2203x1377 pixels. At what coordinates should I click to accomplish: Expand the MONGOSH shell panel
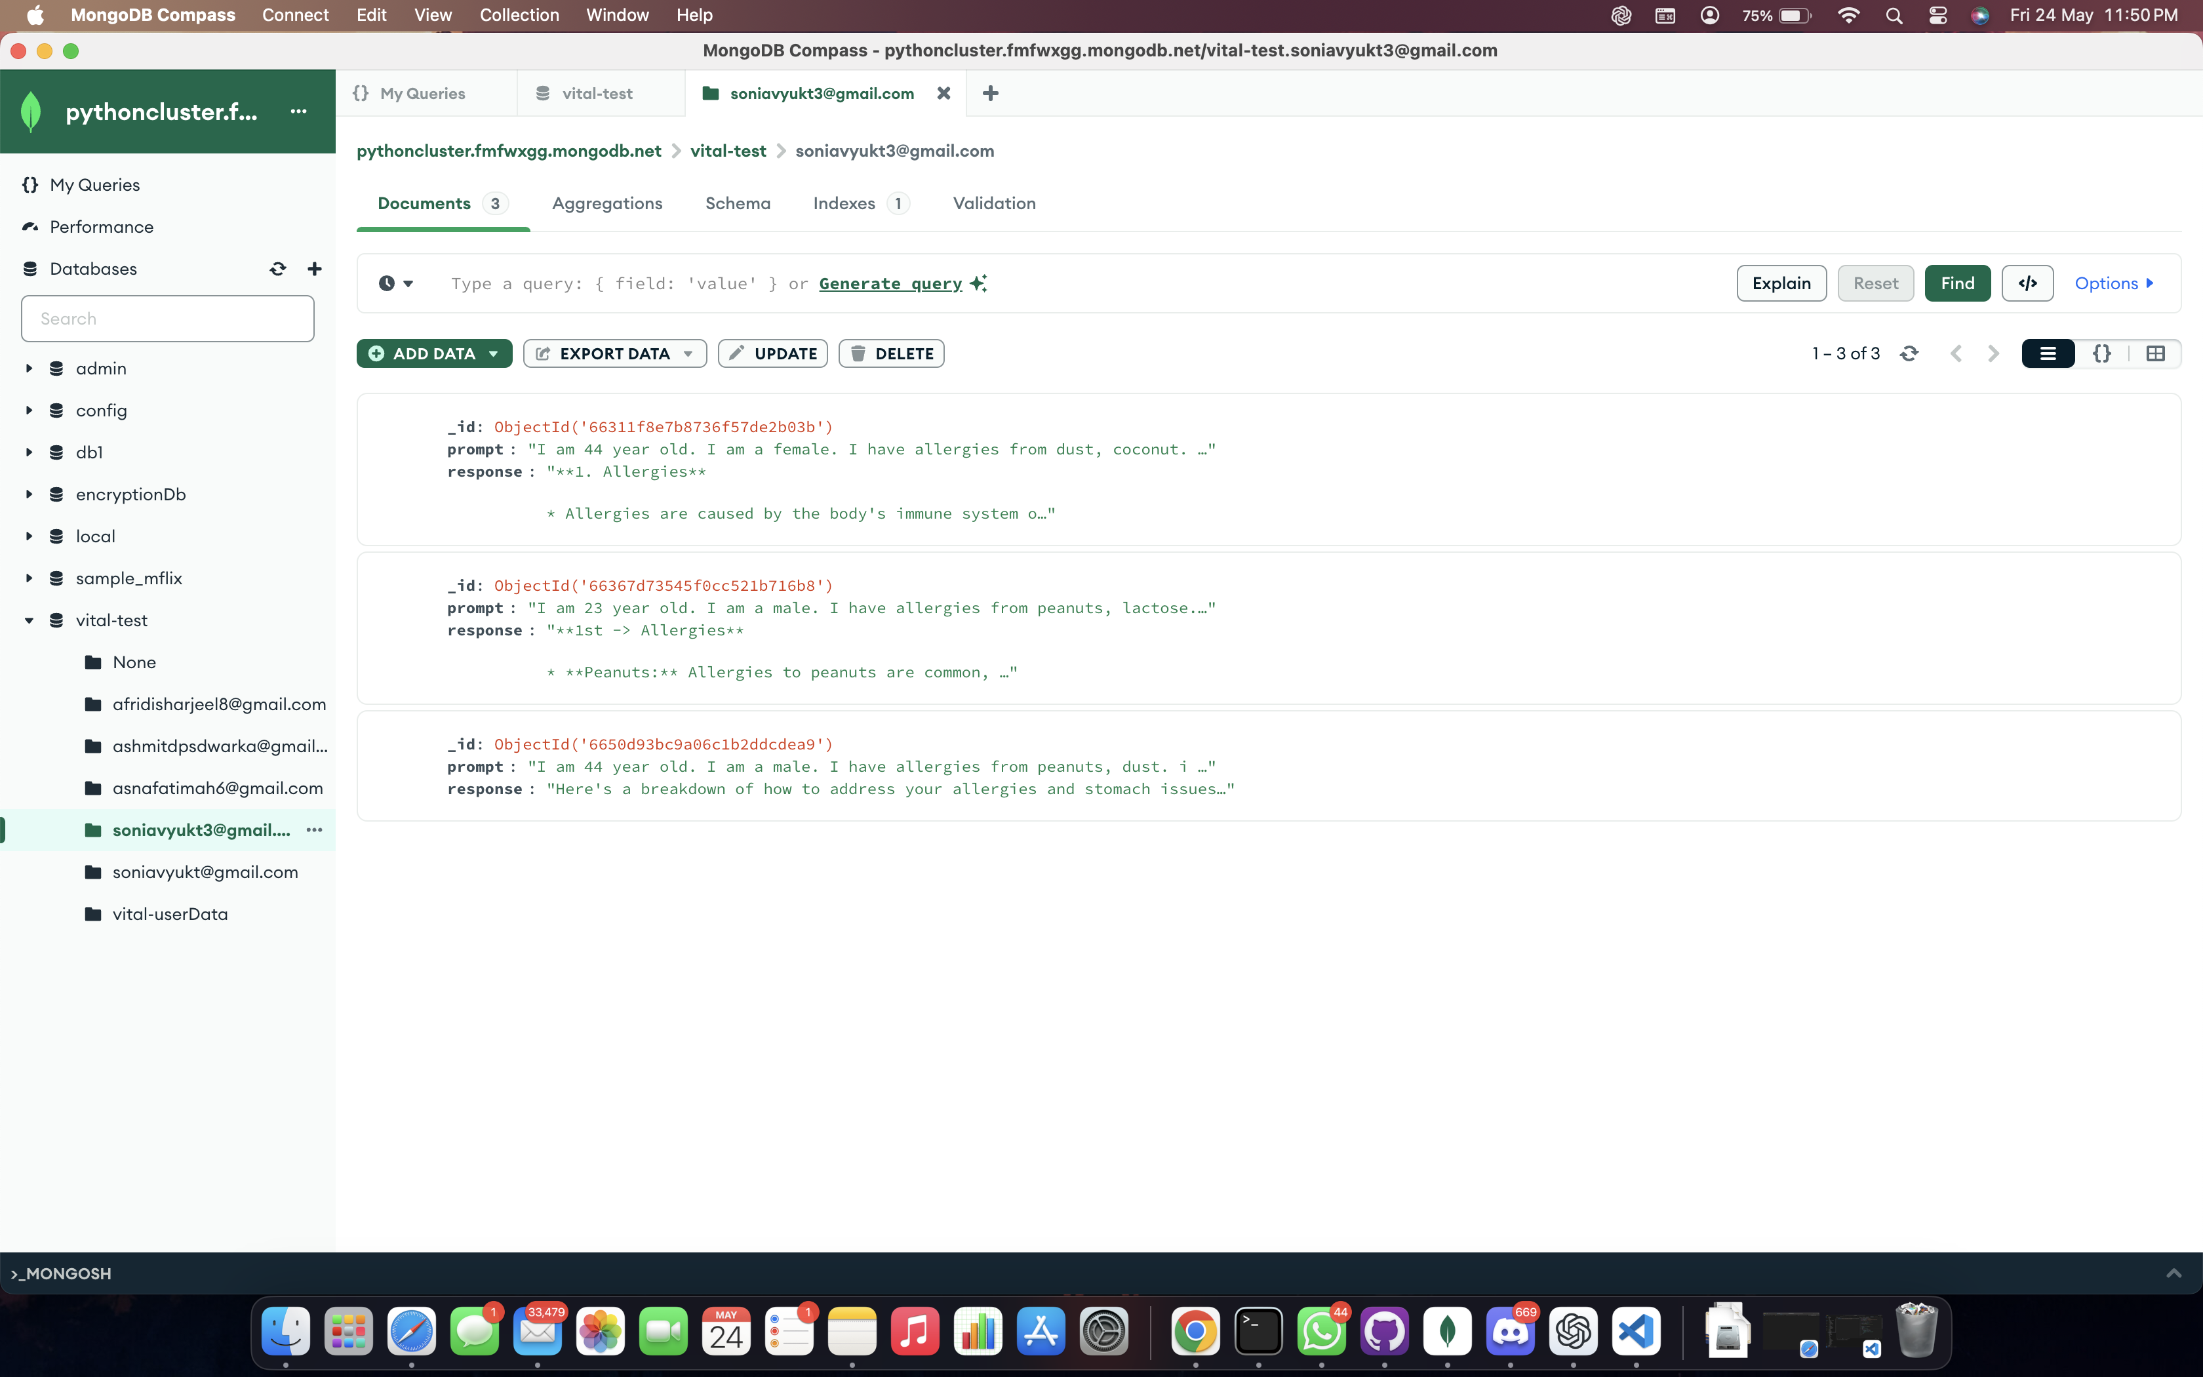(2174, 1273)
